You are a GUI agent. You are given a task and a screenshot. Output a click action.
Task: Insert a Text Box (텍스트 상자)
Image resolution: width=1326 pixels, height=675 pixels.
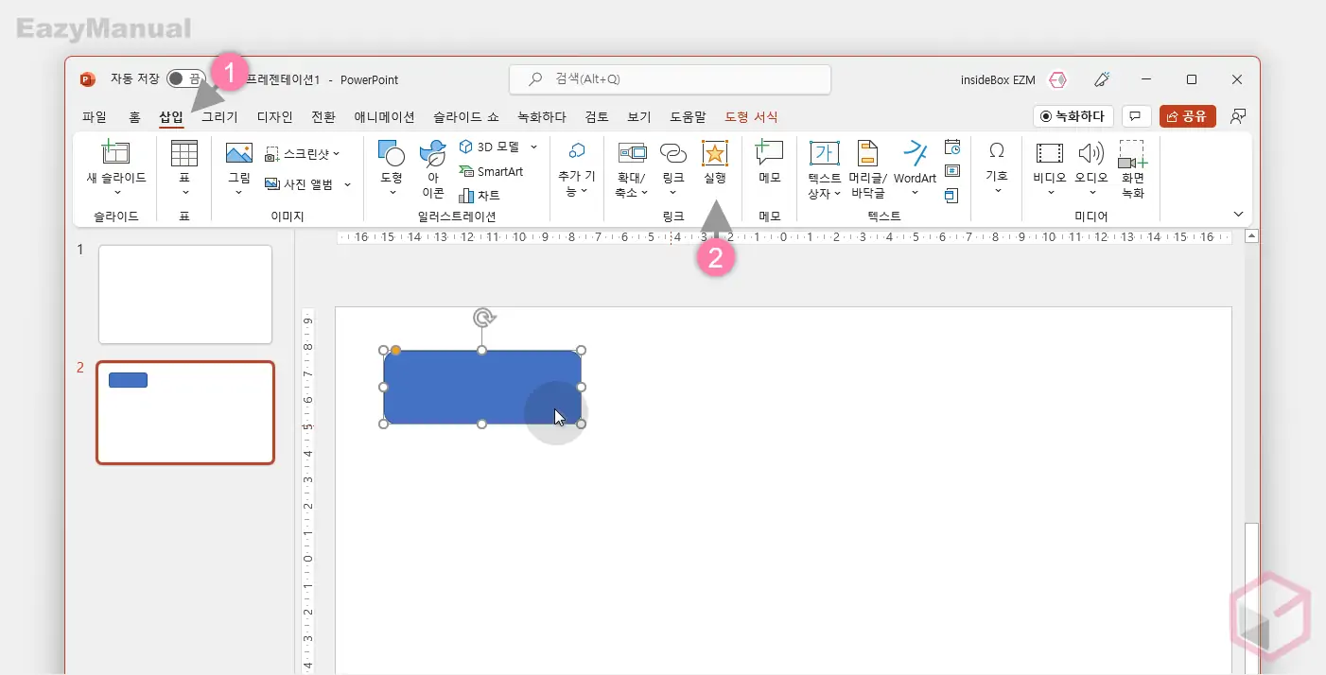[x=824, y=154]
